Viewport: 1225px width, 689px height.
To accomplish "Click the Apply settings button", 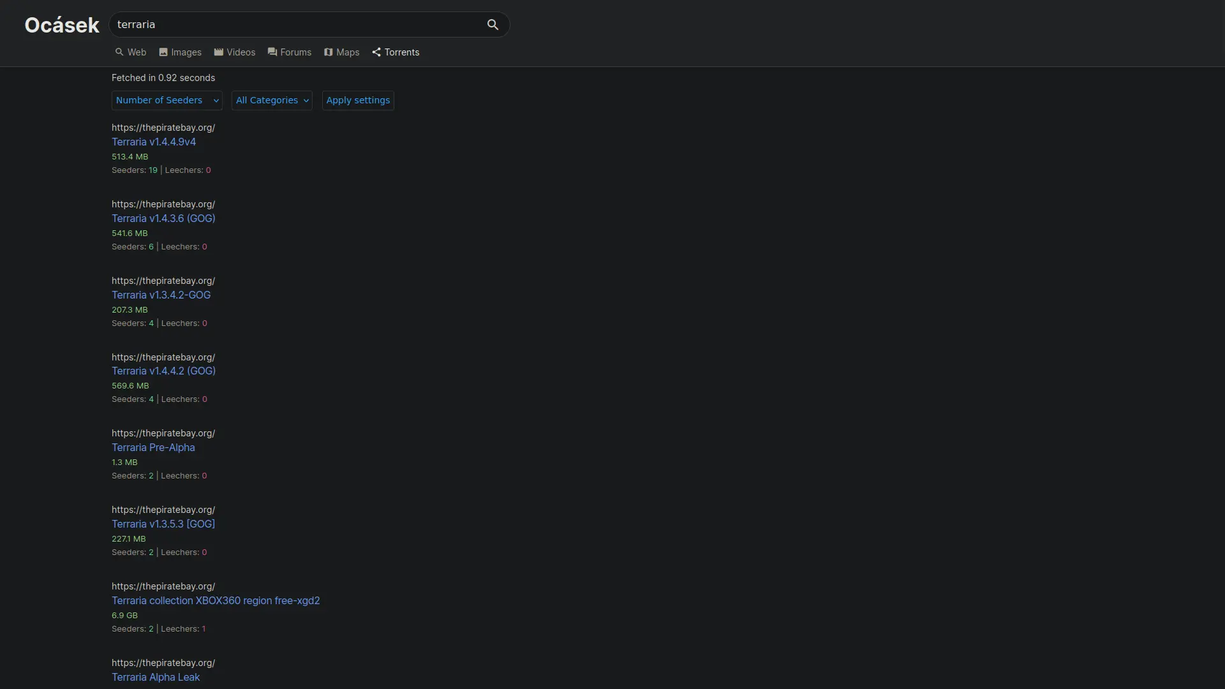I will (x=358, y=100).
